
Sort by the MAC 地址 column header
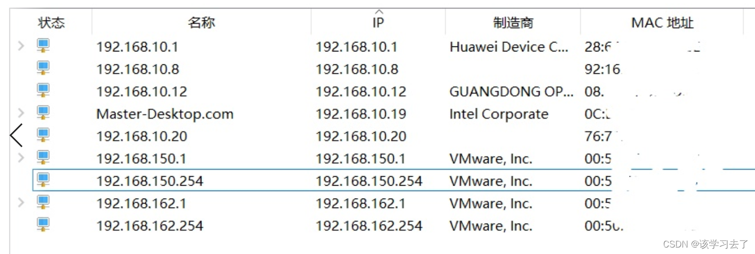click(x=663, y=22)
